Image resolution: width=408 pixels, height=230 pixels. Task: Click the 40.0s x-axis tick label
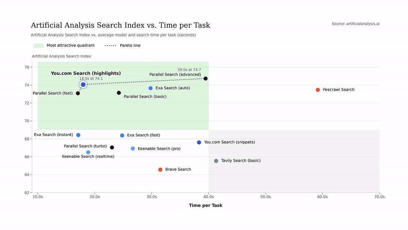(208, 197)
